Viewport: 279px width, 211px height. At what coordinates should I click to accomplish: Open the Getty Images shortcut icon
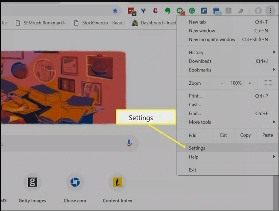pyautogui.click(x=32, y=182)
